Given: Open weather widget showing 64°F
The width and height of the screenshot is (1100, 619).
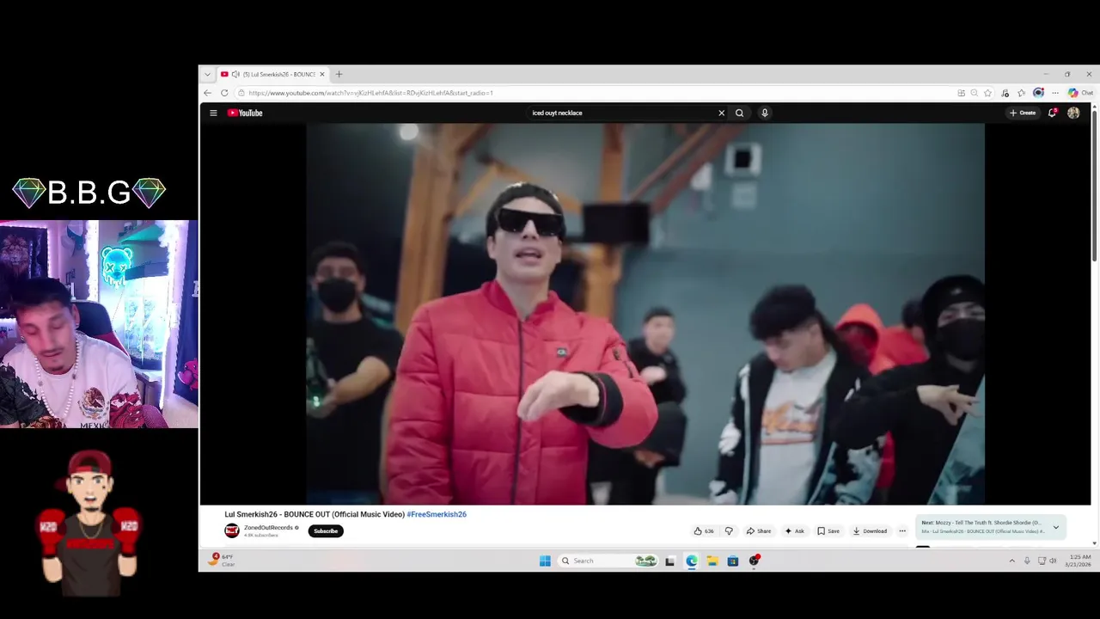Looking at the screenshot, I should click(222, 560).
